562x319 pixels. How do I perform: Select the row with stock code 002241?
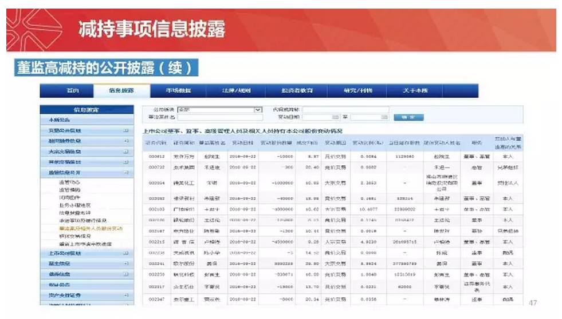pyautogui.click(x=333, y=264)
